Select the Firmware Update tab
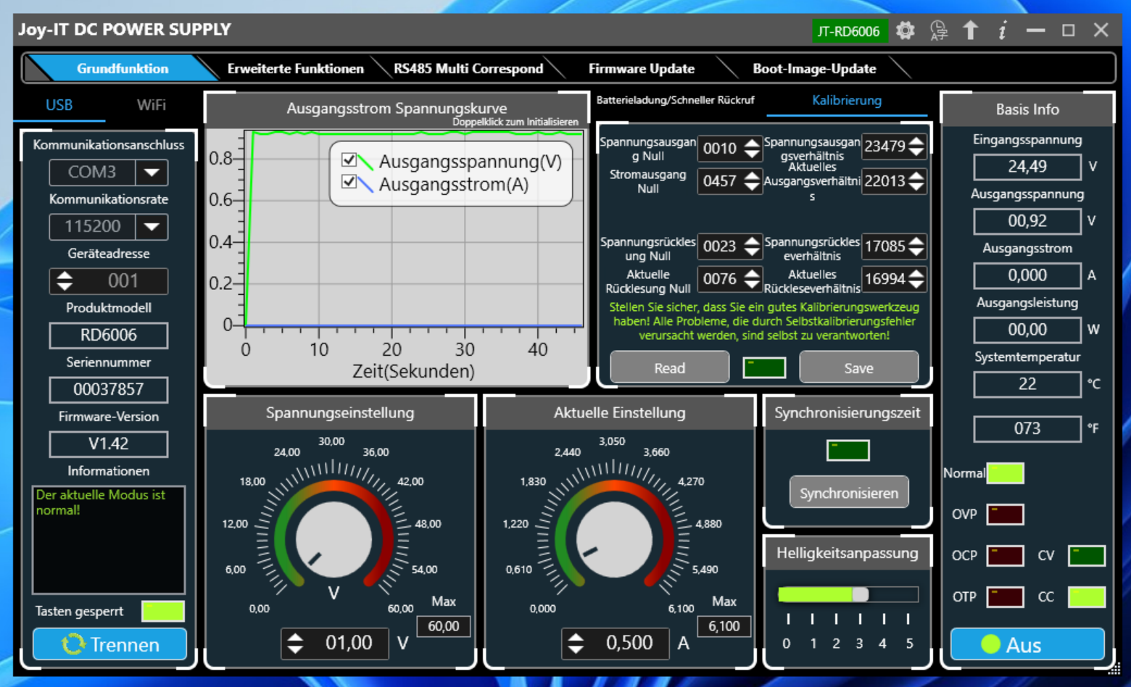Screen dimensions: 1131x687 pyautogui.click(x=641, y=69)
